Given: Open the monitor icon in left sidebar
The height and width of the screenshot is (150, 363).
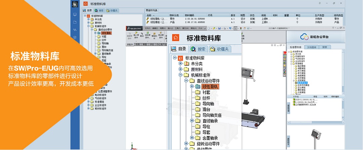Looking at the screenshot, I should coord(75,15).
